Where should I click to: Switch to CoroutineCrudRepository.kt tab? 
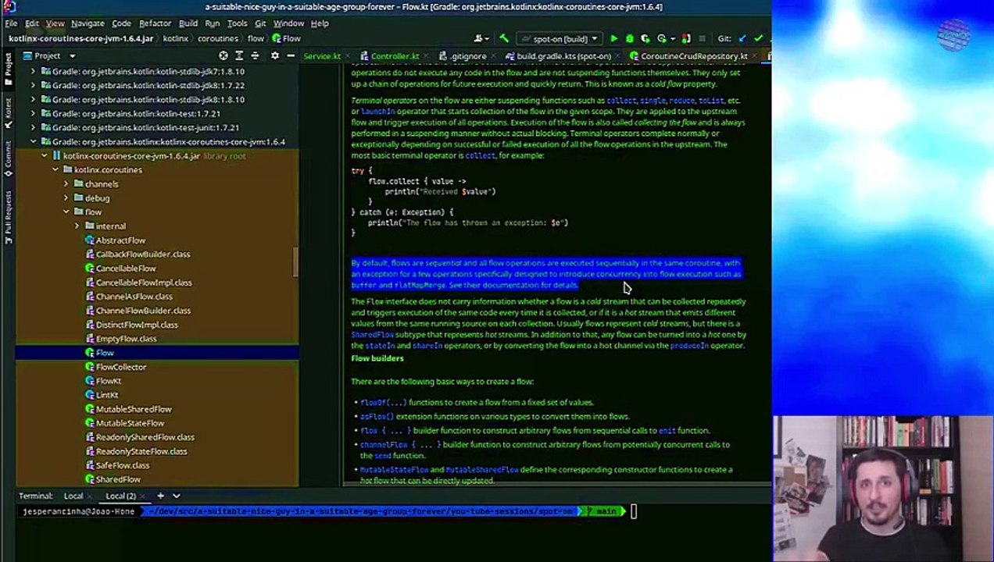694,56
